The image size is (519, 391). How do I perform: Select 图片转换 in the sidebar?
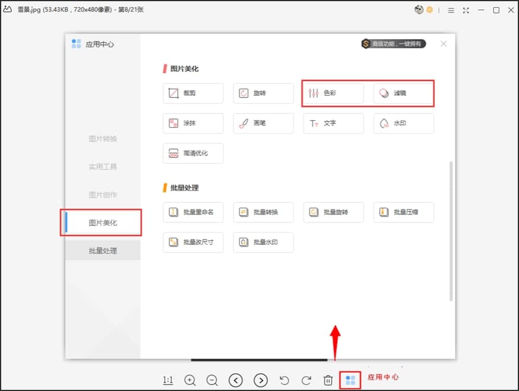(102, 139)
